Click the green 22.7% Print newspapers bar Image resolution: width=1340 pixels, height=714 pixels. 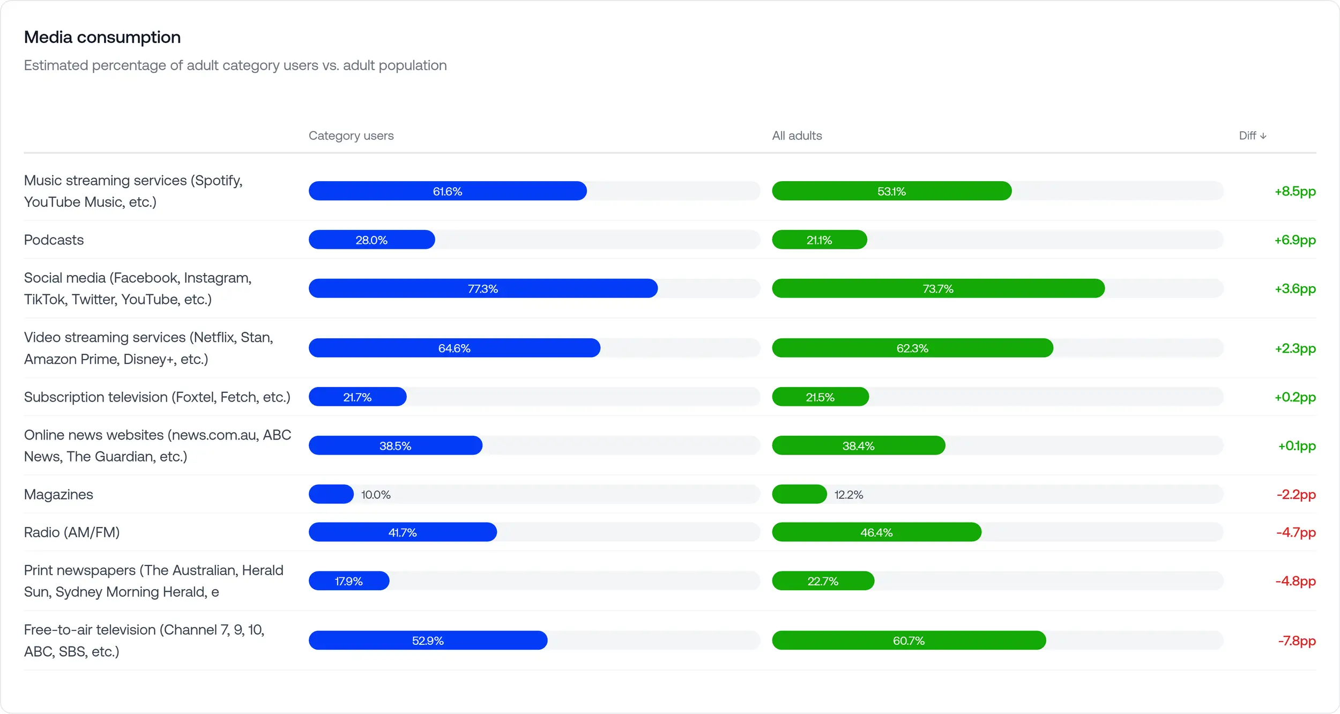point(823,582)
